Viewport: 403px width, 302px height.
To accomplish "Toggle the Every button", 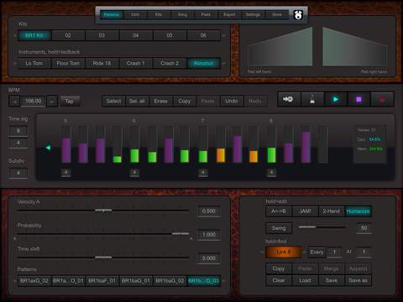I will click(317, 253).
